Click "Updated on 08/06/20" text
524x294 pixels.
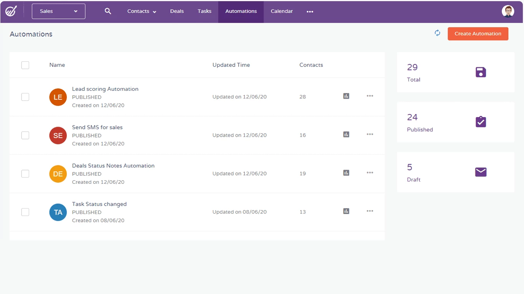pyautogui.click(x=239, y=212)
